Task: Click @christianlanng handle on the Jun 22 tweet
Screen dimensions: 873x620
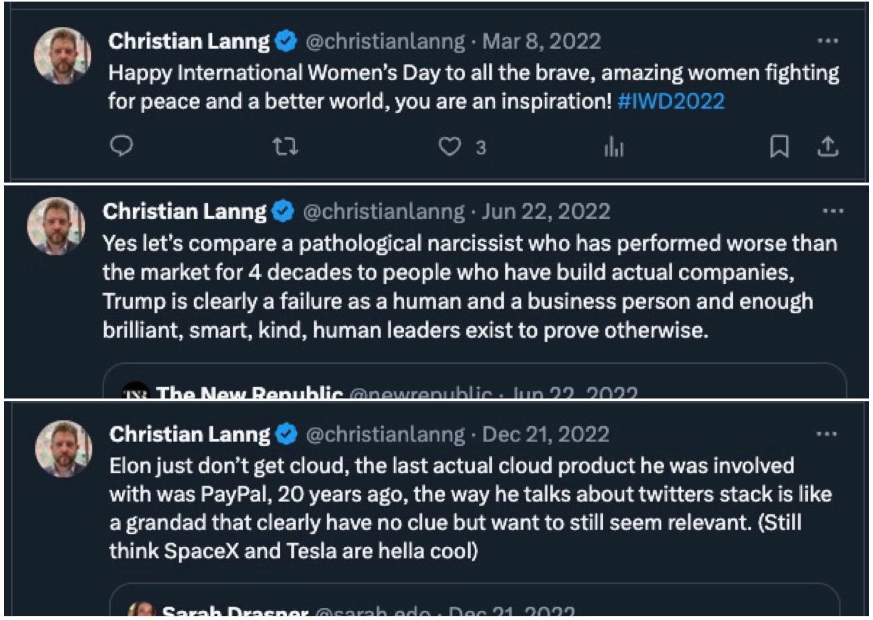Action: 383,212
